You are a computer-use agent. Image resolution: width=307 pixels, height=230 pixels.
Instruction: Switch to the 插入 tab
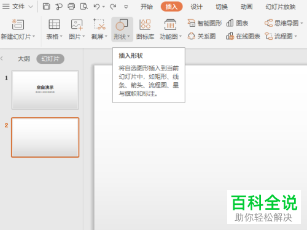tap(171, 7)
